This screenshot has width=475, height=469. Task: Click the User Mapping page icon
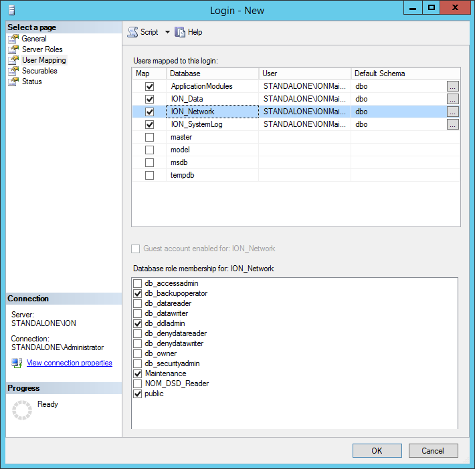pos(13,60)
